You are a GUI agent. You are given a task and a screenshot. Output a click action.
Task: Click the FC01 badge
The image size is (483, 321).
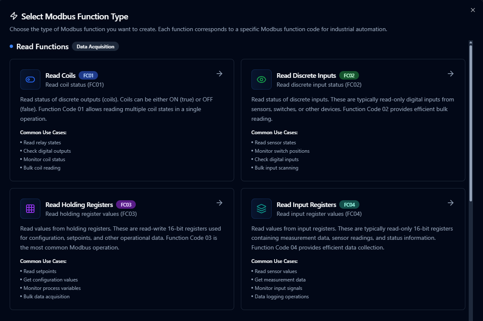tap(88, 76)
